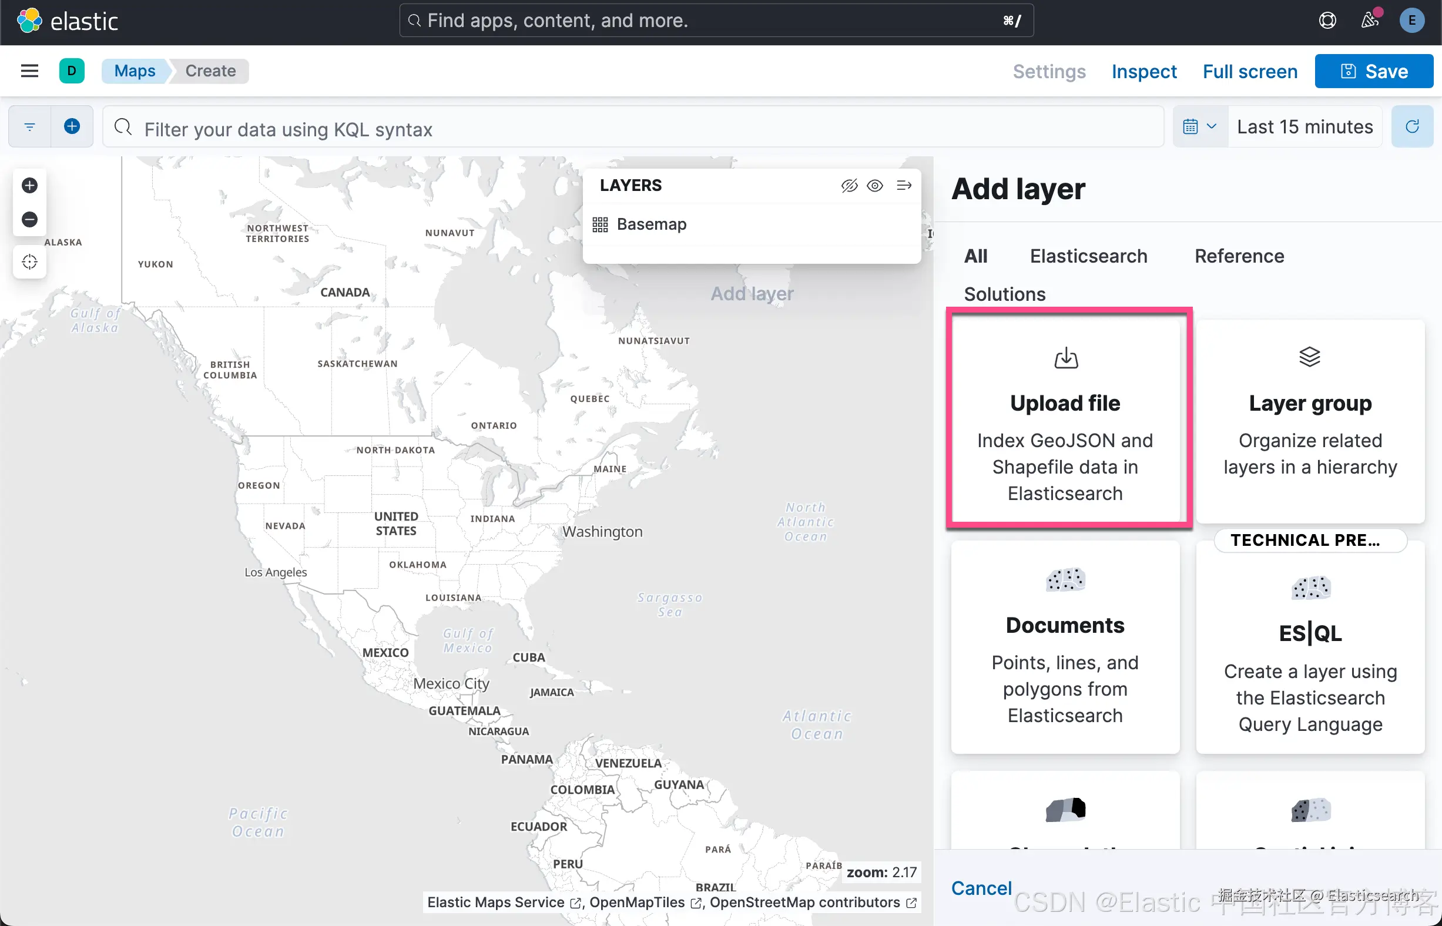Switch to the Reference tab
Image resolution: width=1442 pixels, height=926 pixels.
1239,256
